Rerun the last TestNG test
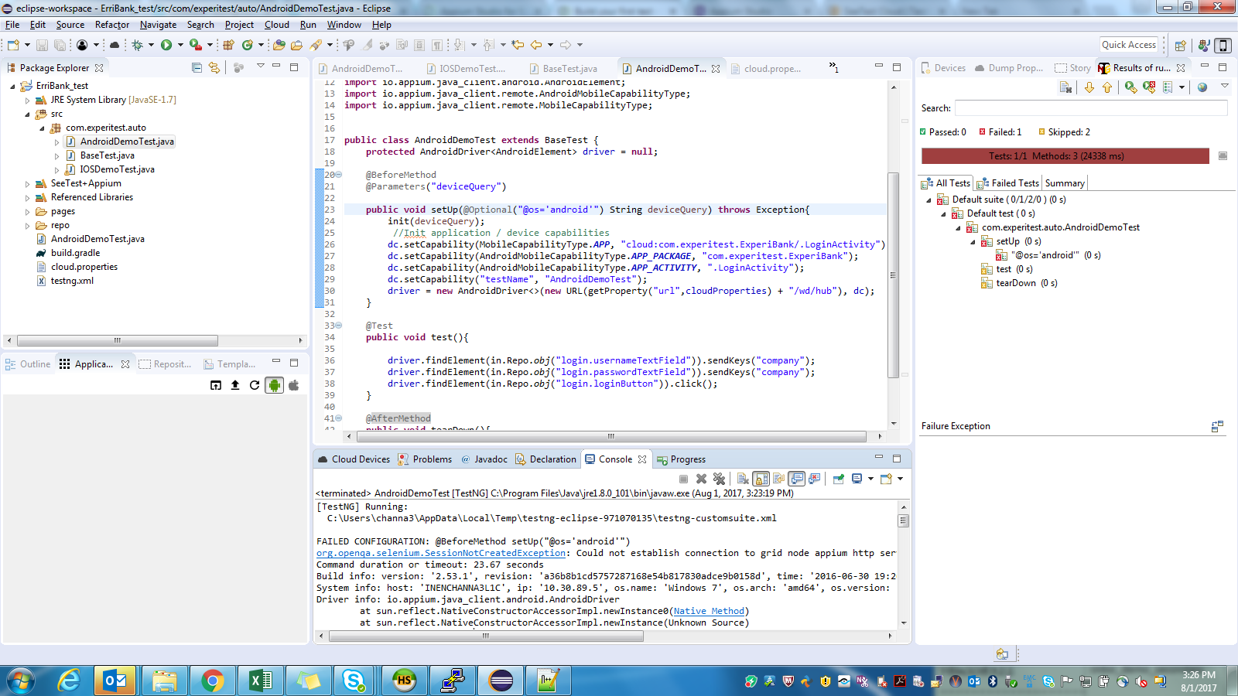This screenshot has width=1238, height=696. 1130,87
